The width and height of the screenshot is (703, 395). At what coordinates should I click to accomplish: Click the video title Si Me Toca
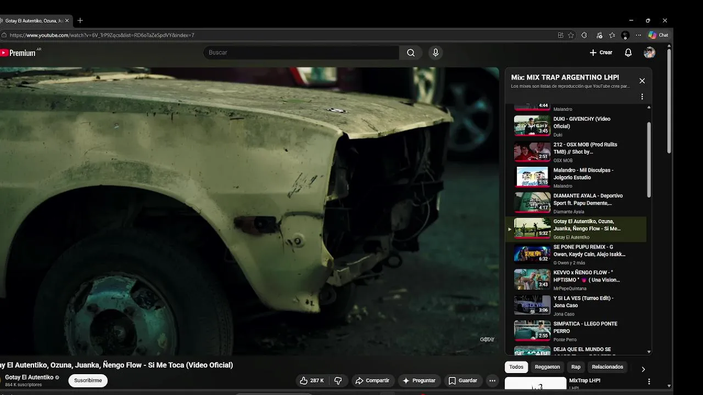pyautogui.click(x=116, y=365)
